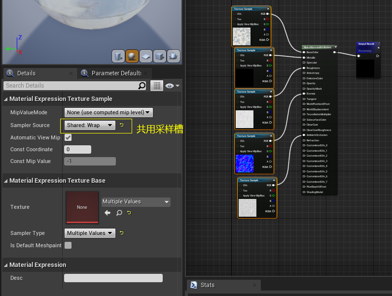392x296 pixels.
Task: Collapse Material Expression Texture Base section
Action: (x=6, y=181)
